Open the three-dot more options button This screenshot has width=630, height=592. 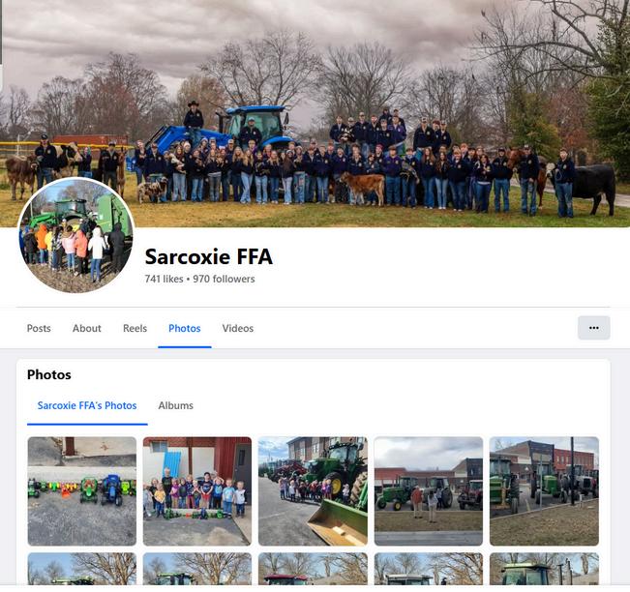click(x=593, y=328)
